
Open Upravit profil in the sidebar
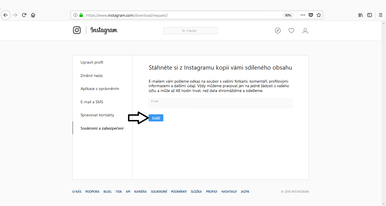[92, 63]
